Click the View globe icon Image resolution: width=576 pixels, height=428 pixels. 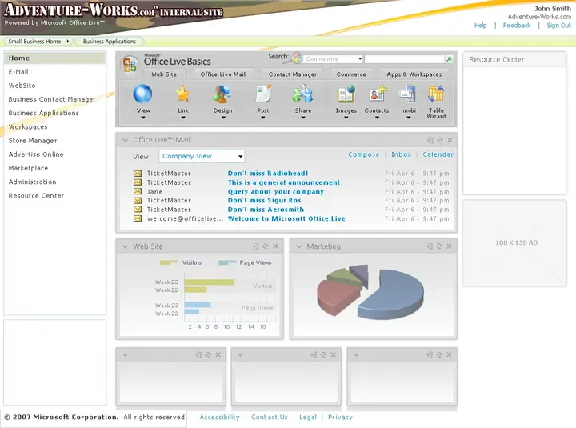[x=142, y=94]
